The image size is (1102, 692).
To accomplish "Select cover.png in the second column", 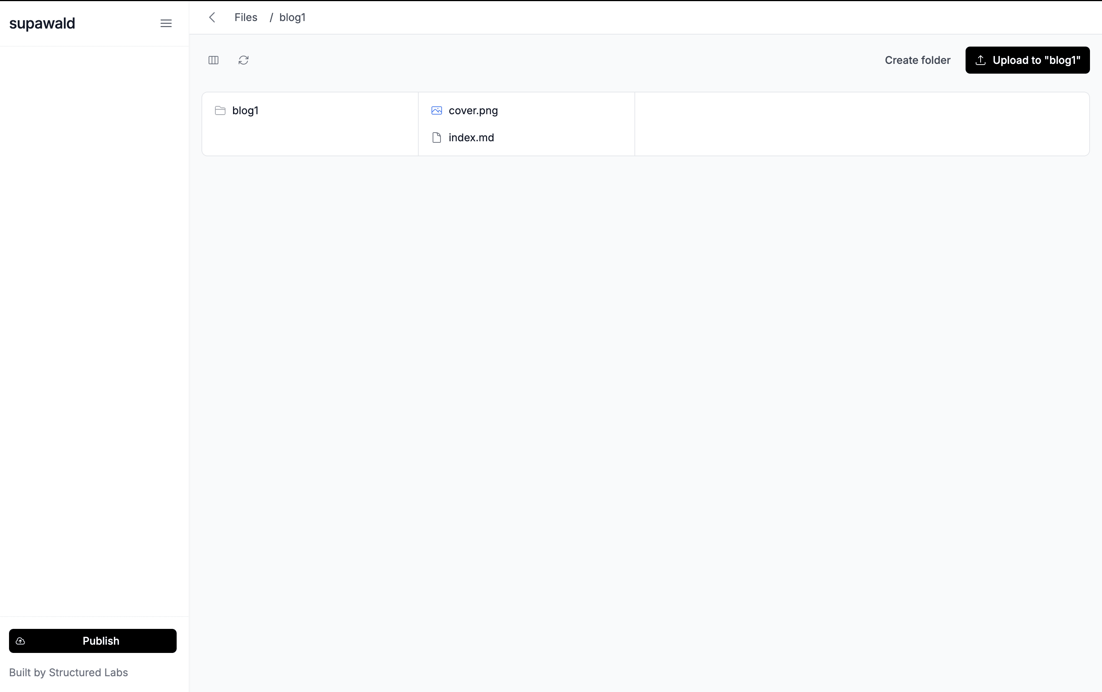I will [x=473, y=111].
